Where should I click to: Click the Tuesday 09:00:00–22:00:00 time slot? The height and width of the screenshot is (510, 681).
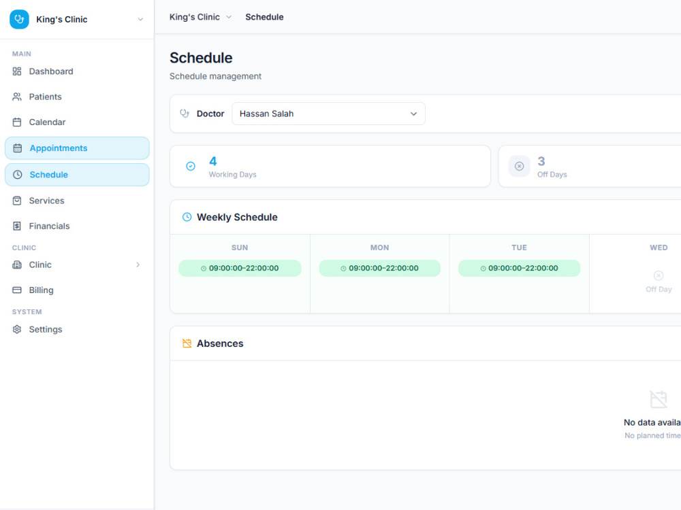point(519,268)
